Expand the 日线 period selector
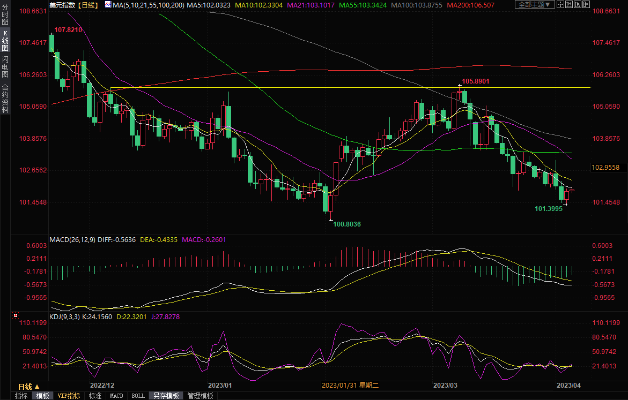Image resolution: width=628 pixels, height=400 pixels. click(x=28, y=386)
